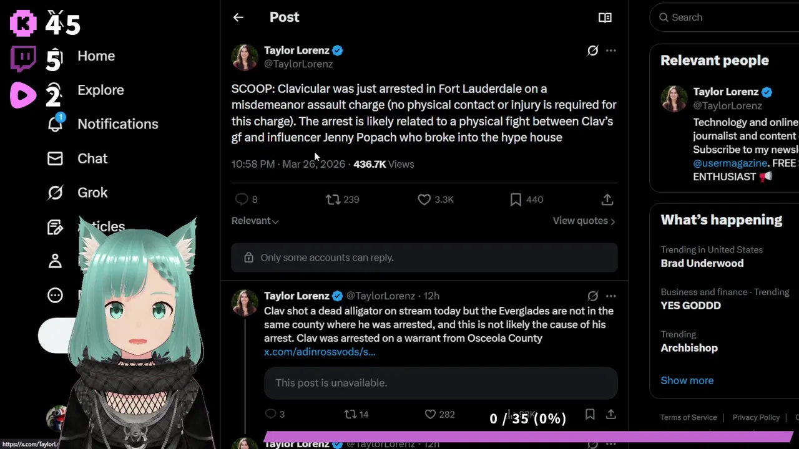Click the back arrow beside Post
The image size is (799, 449).
(x=238, y=17)
